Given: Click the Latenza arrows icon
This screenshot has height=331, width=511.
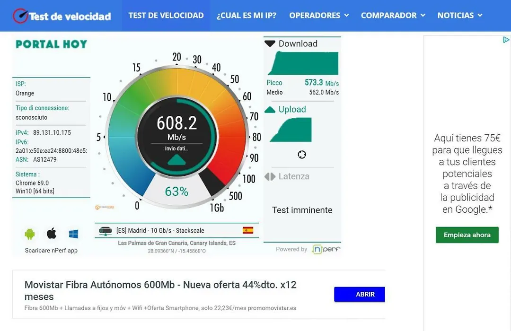Looking at the screenshot, I should 270,176.
